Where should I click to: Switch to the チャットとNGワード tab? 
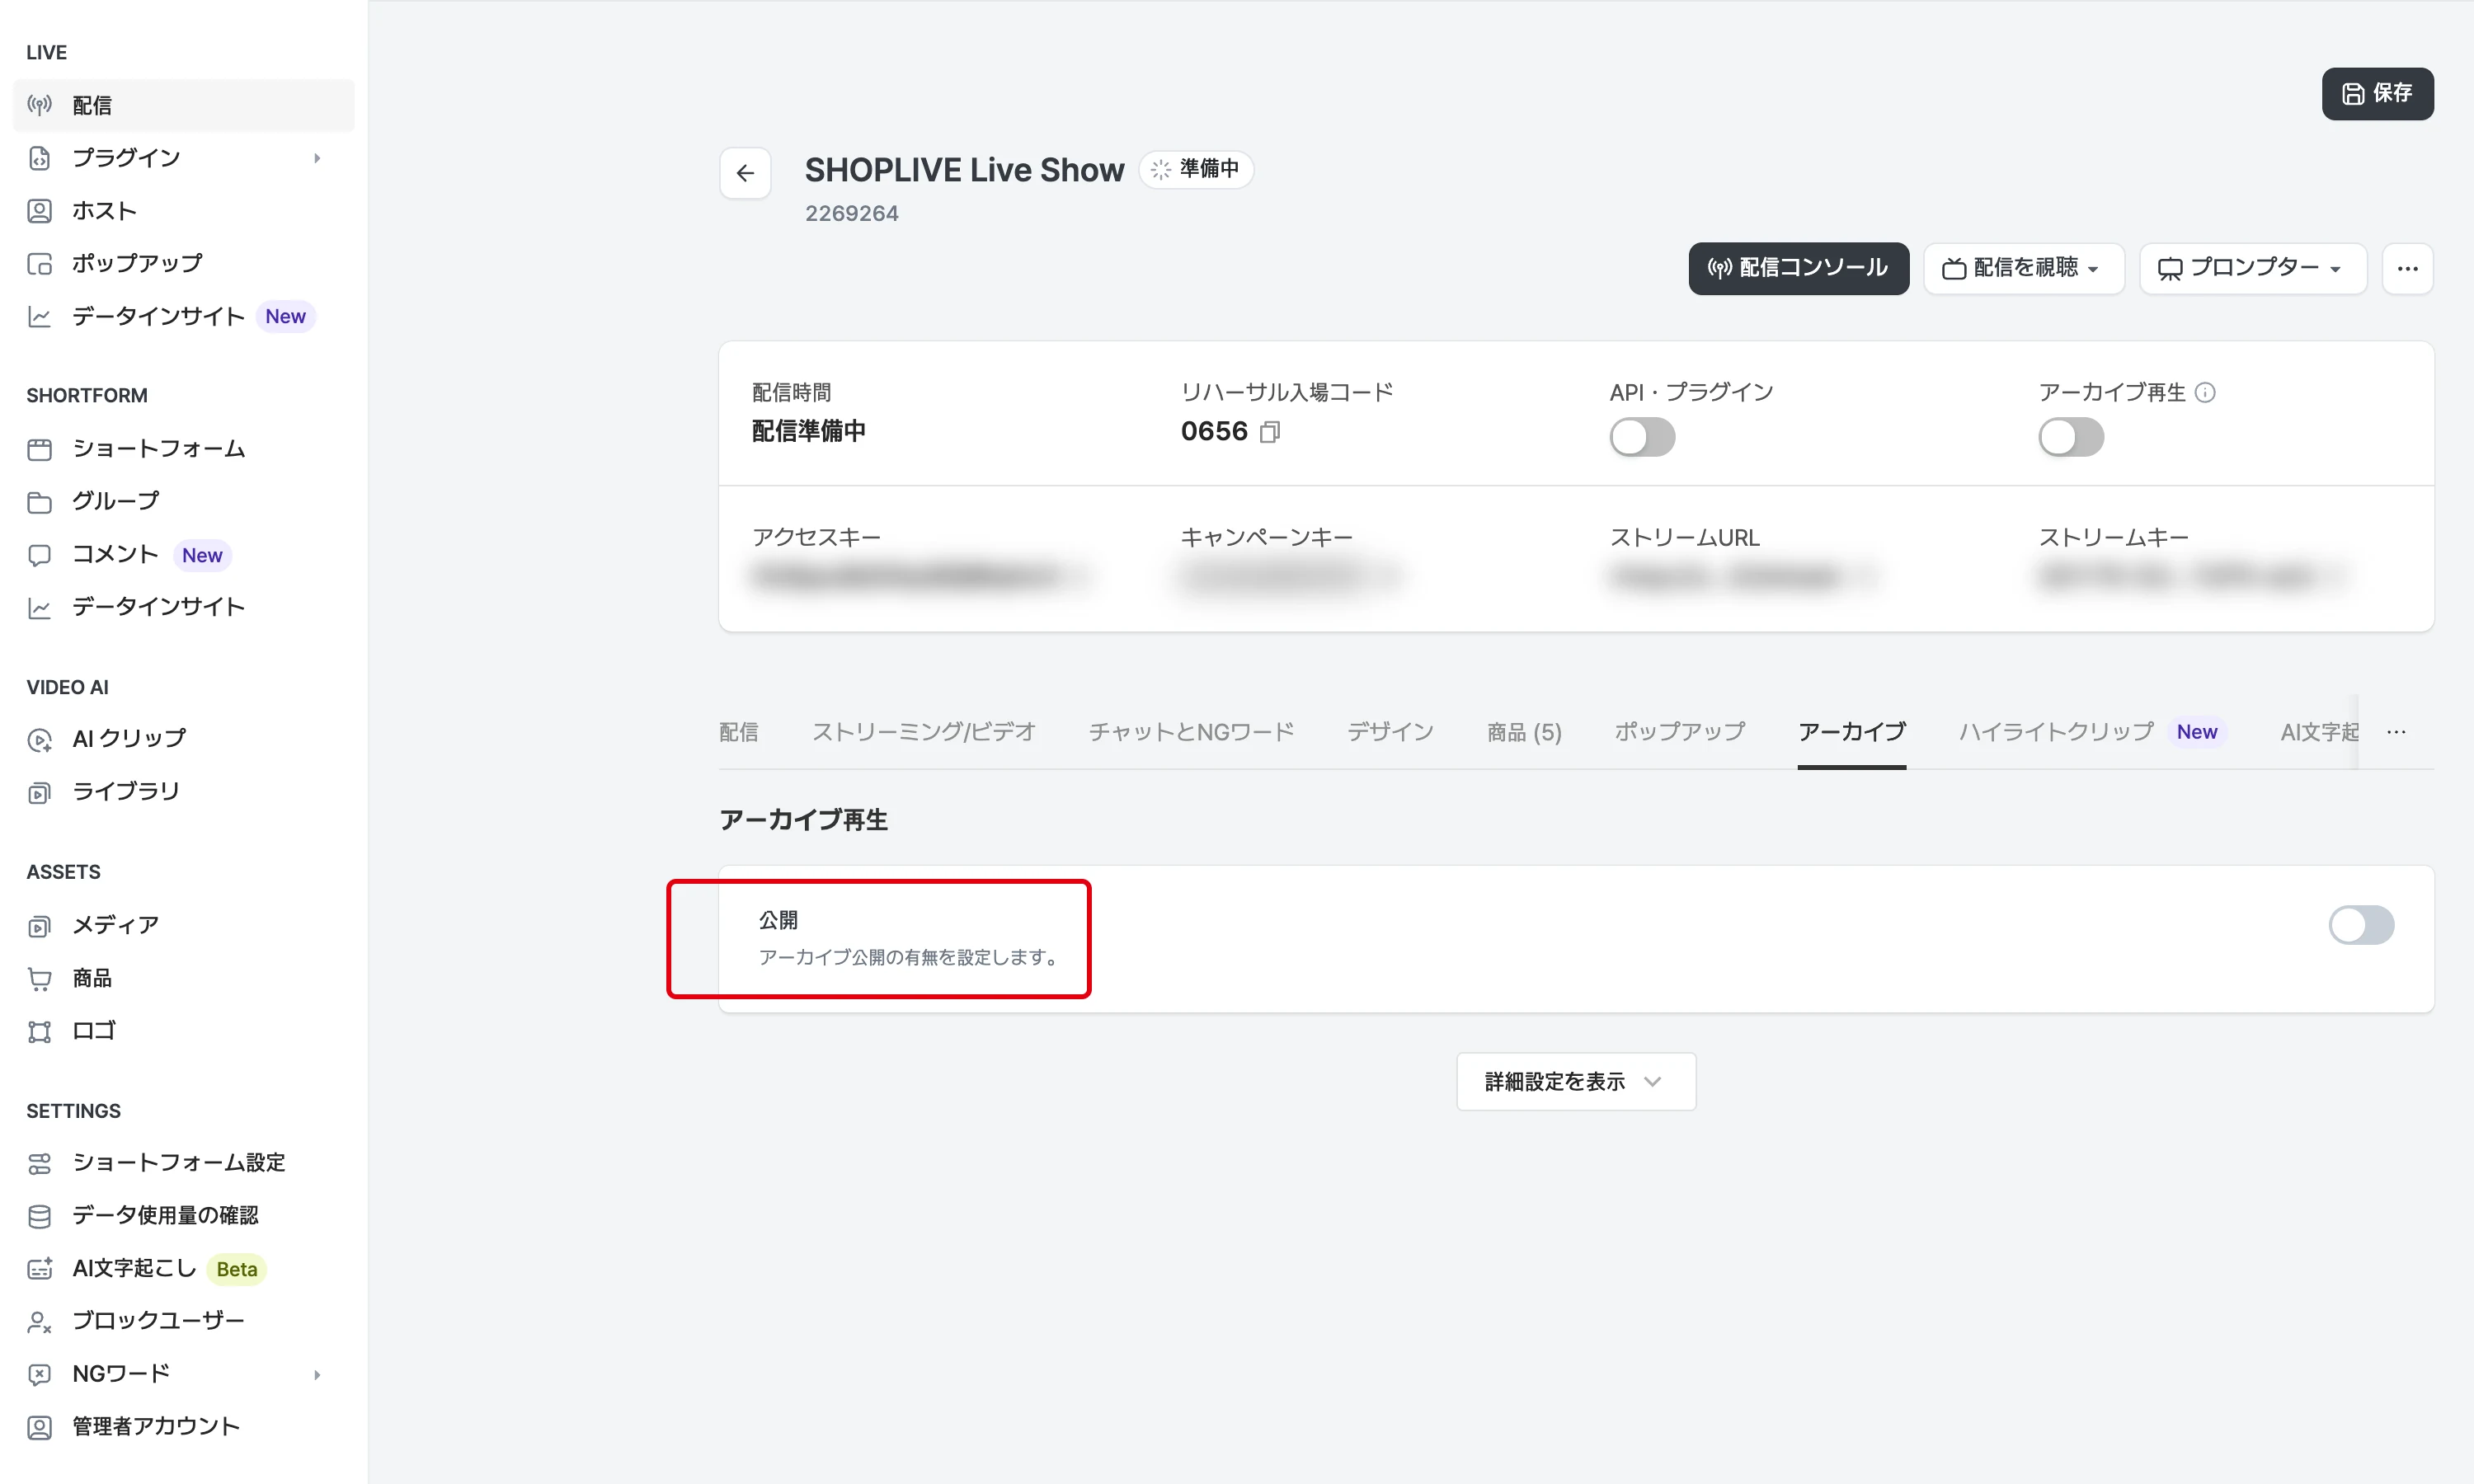(1191, 732)
